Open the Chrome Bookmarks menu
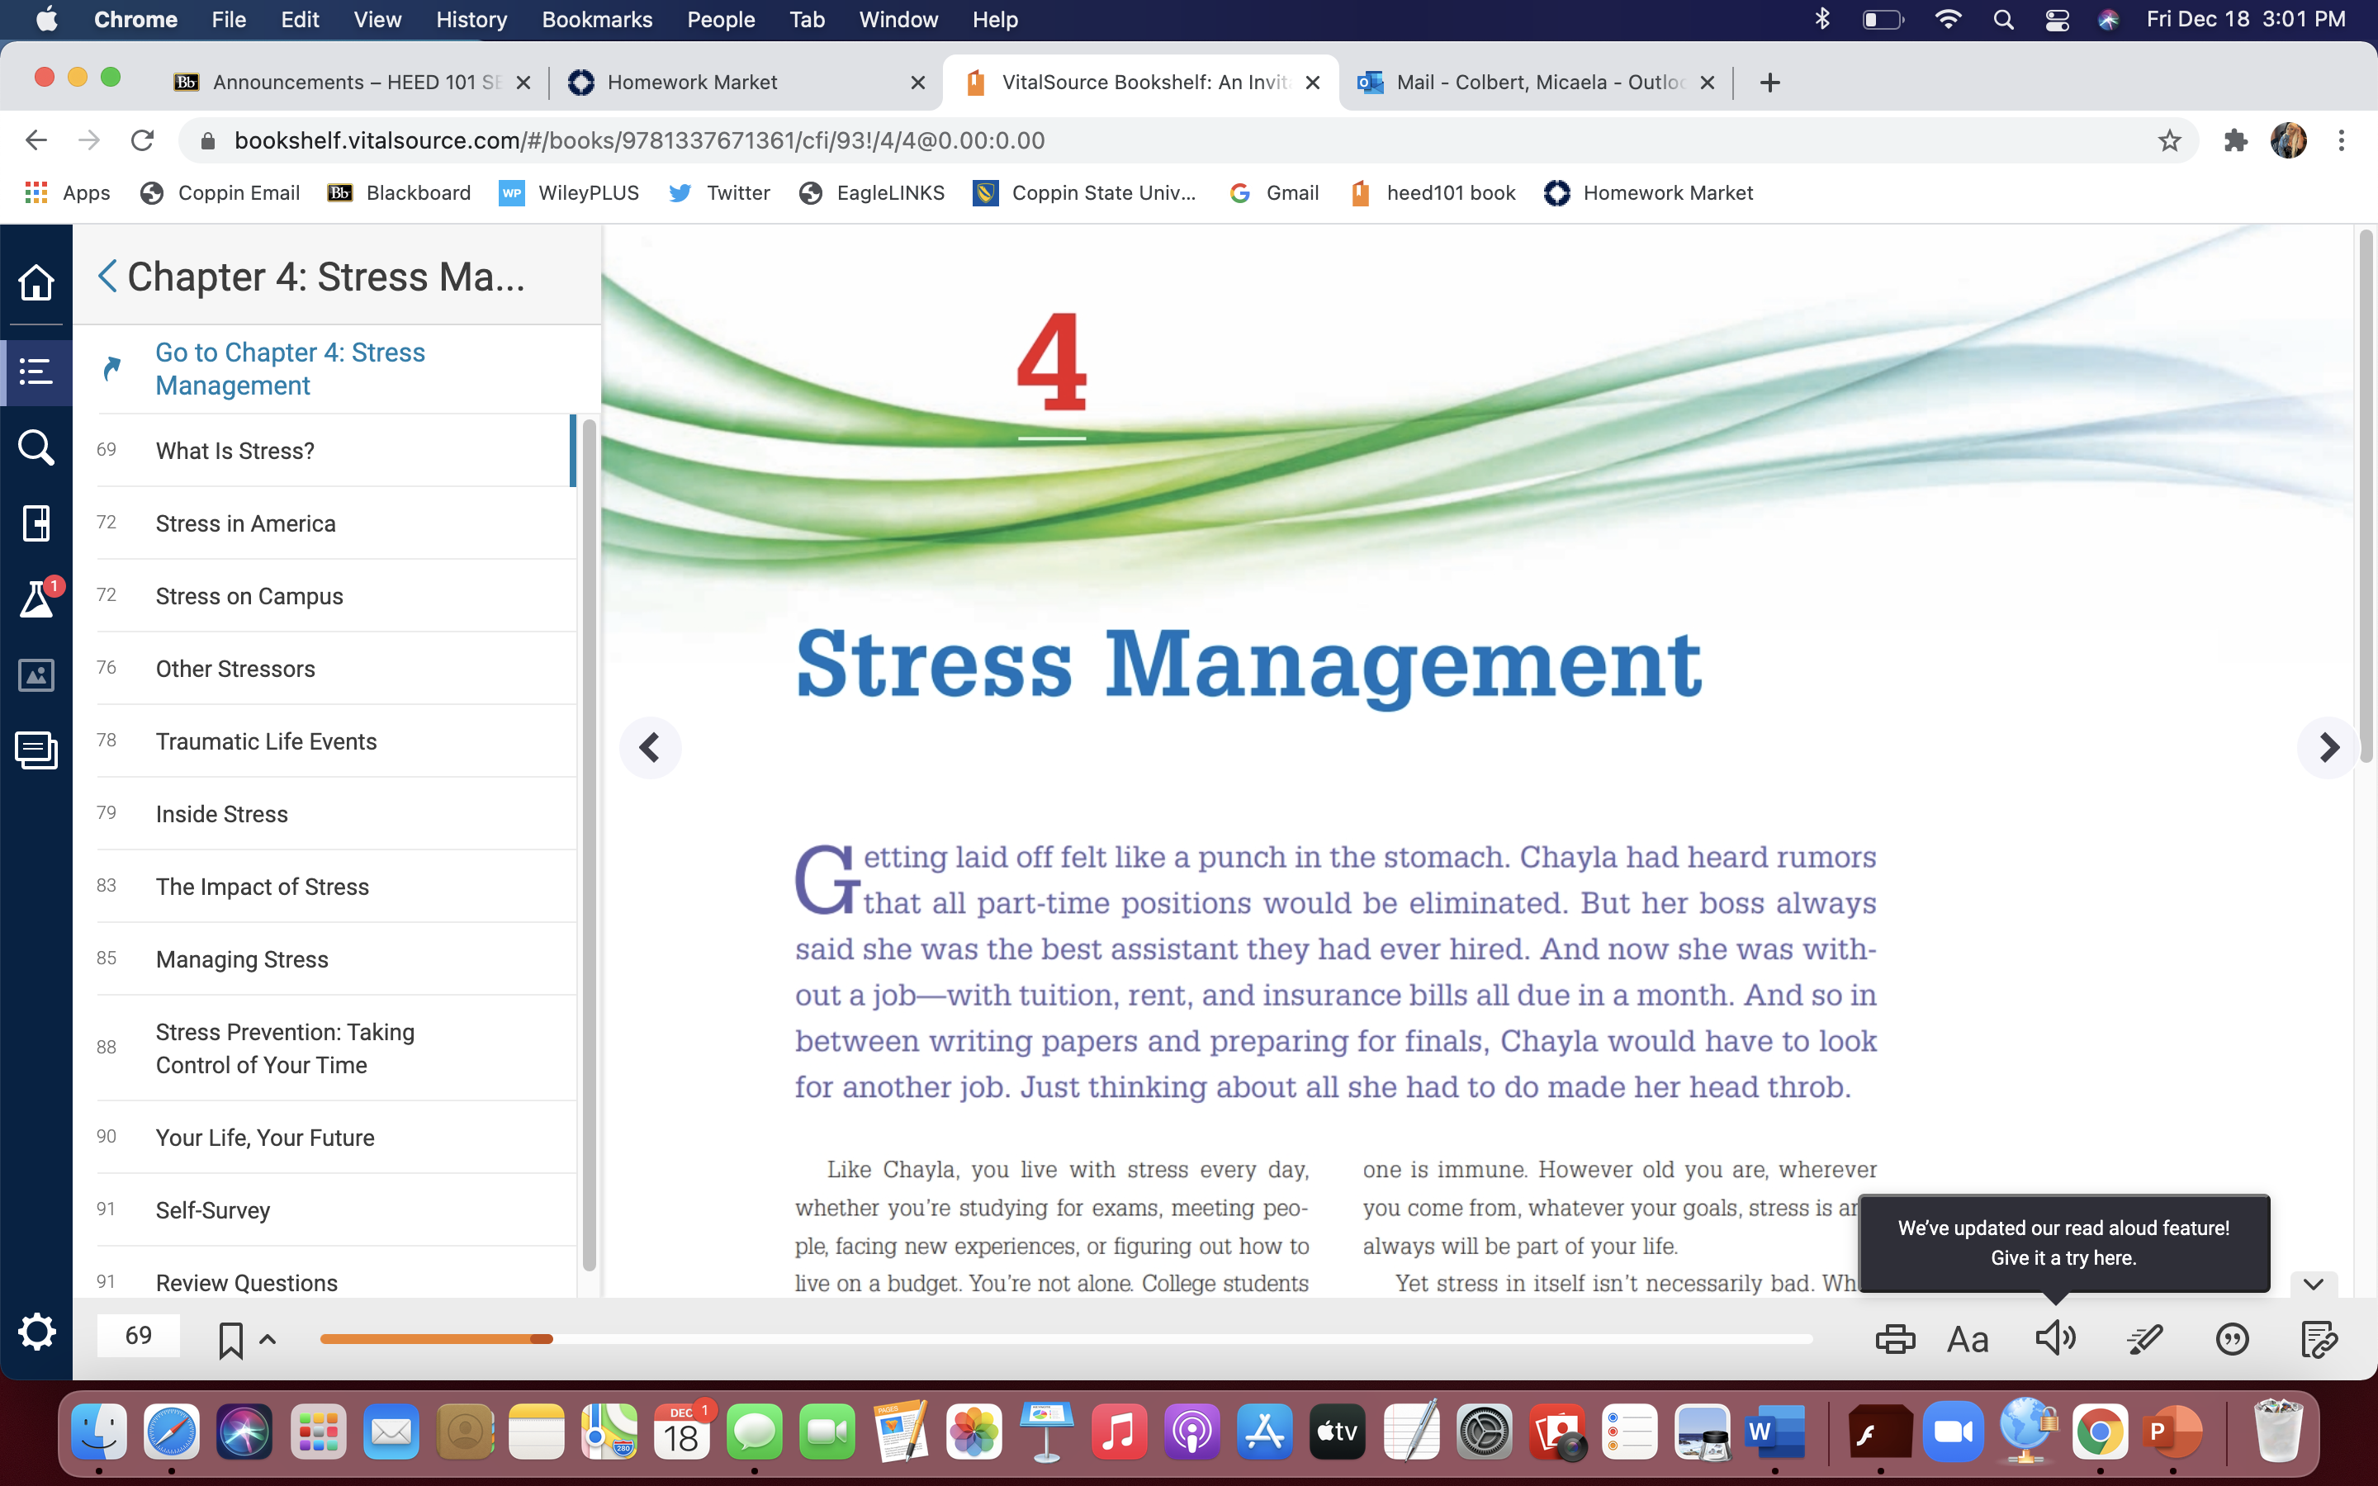Screen dimensions: 2378x1486 (596, 20)
